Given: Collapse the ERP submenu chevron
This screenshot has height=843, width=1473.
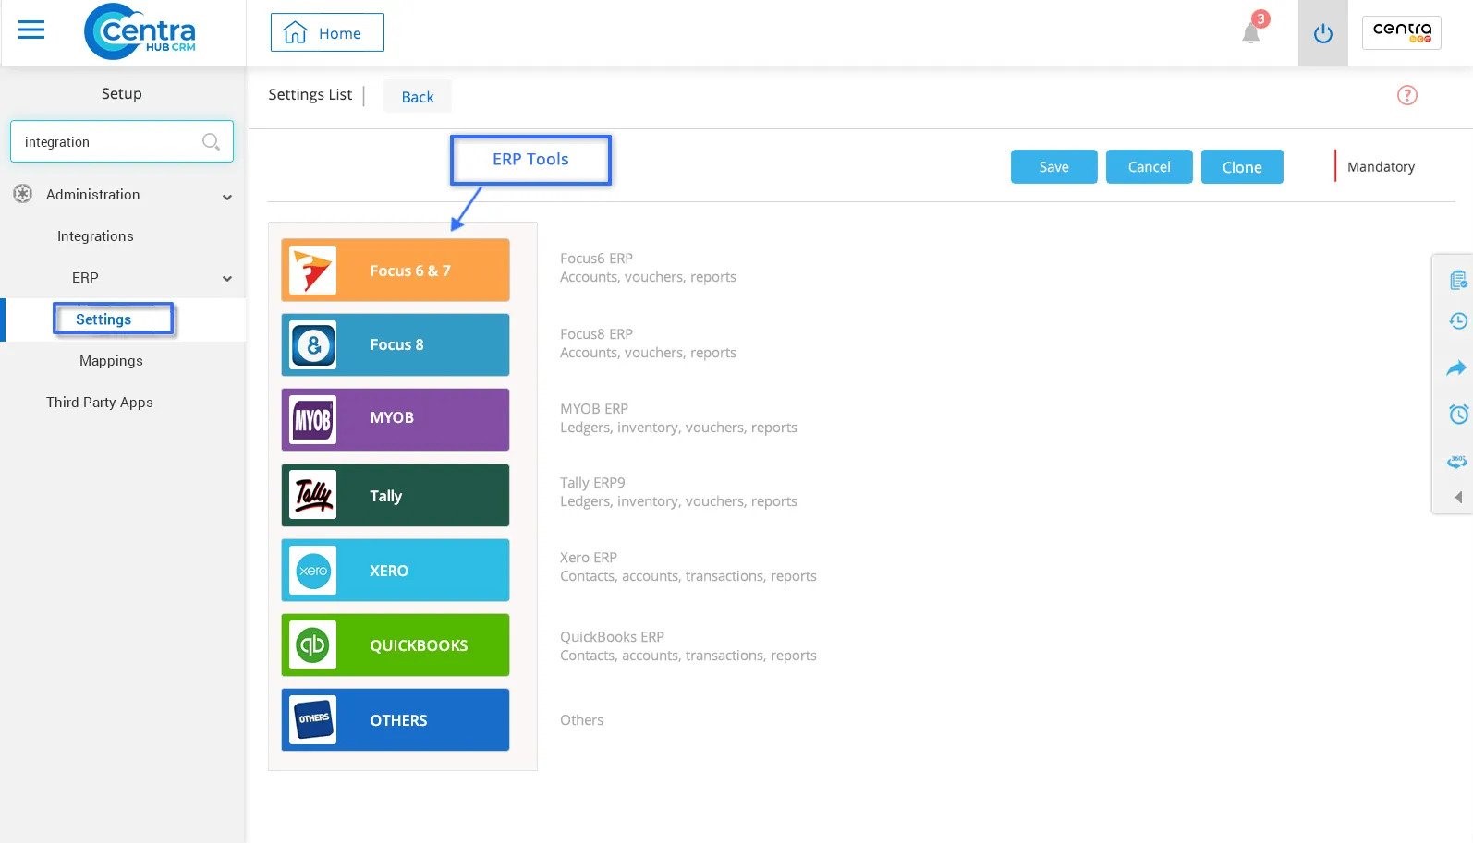Looking at the screenshot, I should tap(227, 278).
